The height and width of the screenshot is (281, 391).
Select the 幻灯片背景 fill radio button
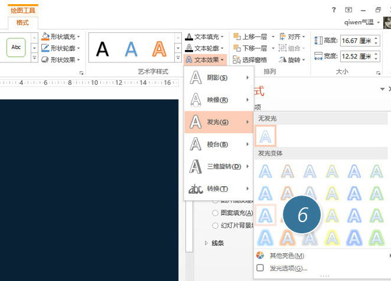point(216,225)
